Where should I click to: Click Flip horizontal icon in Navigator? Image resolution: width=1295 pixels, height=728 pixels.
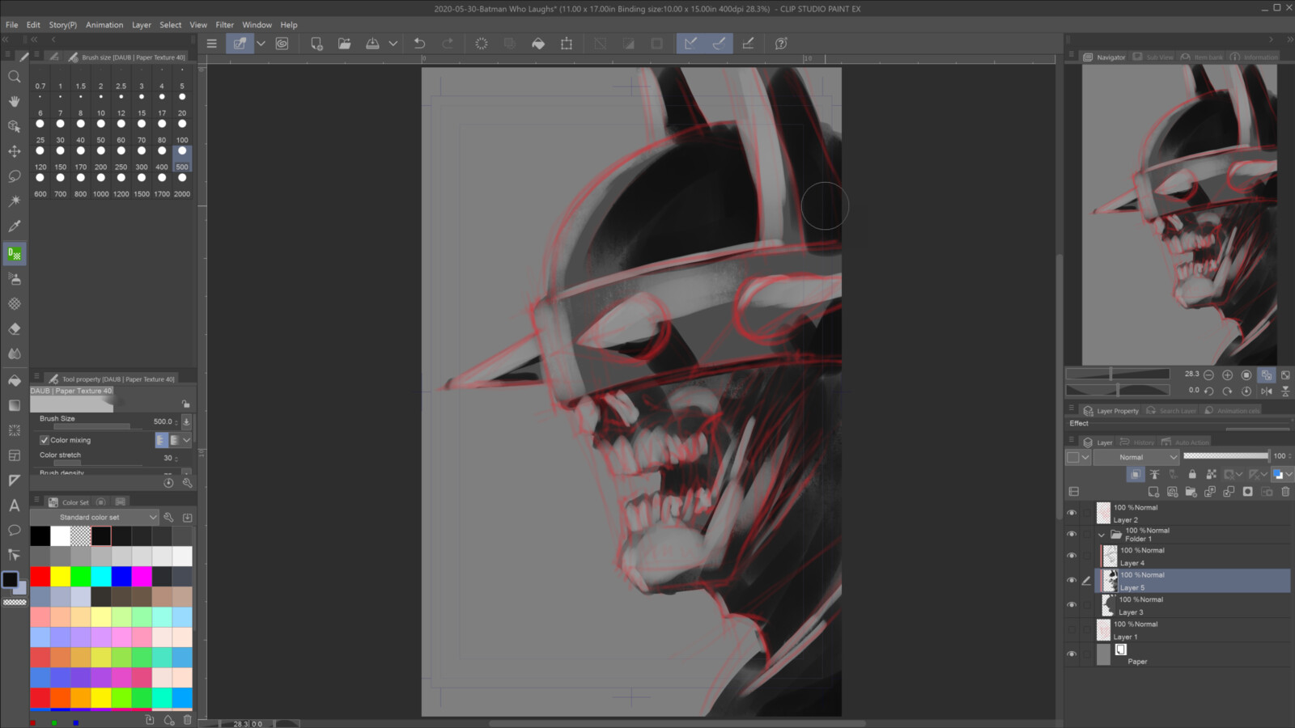tap(1267, 391)
